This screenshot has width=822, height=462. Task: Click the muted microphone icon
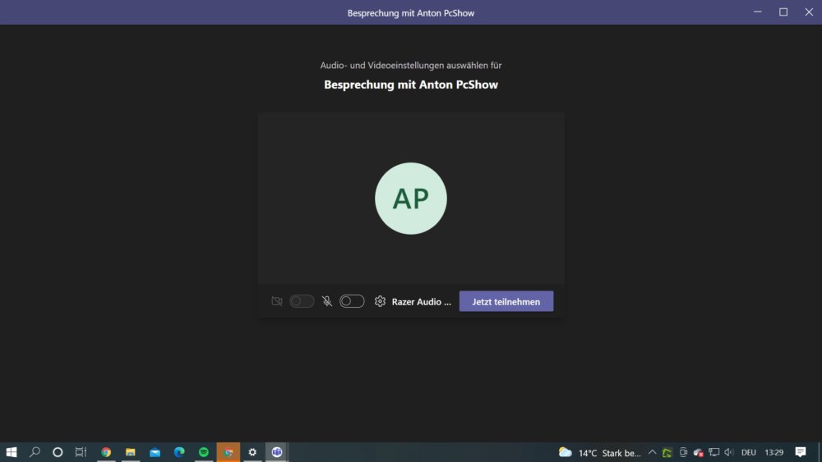327,301
